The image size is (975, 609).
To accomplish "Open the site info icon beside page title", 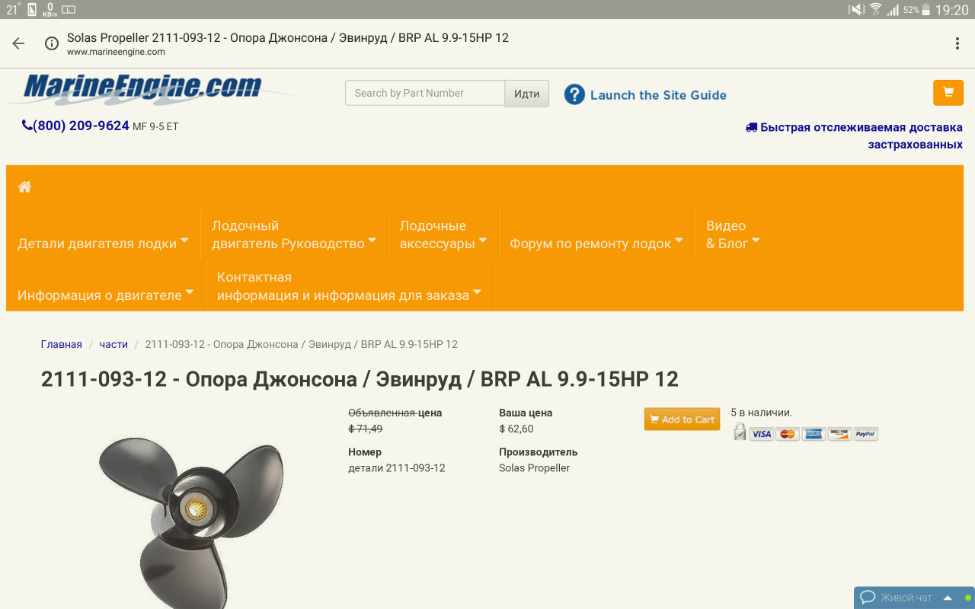I will tap(52, 43).
